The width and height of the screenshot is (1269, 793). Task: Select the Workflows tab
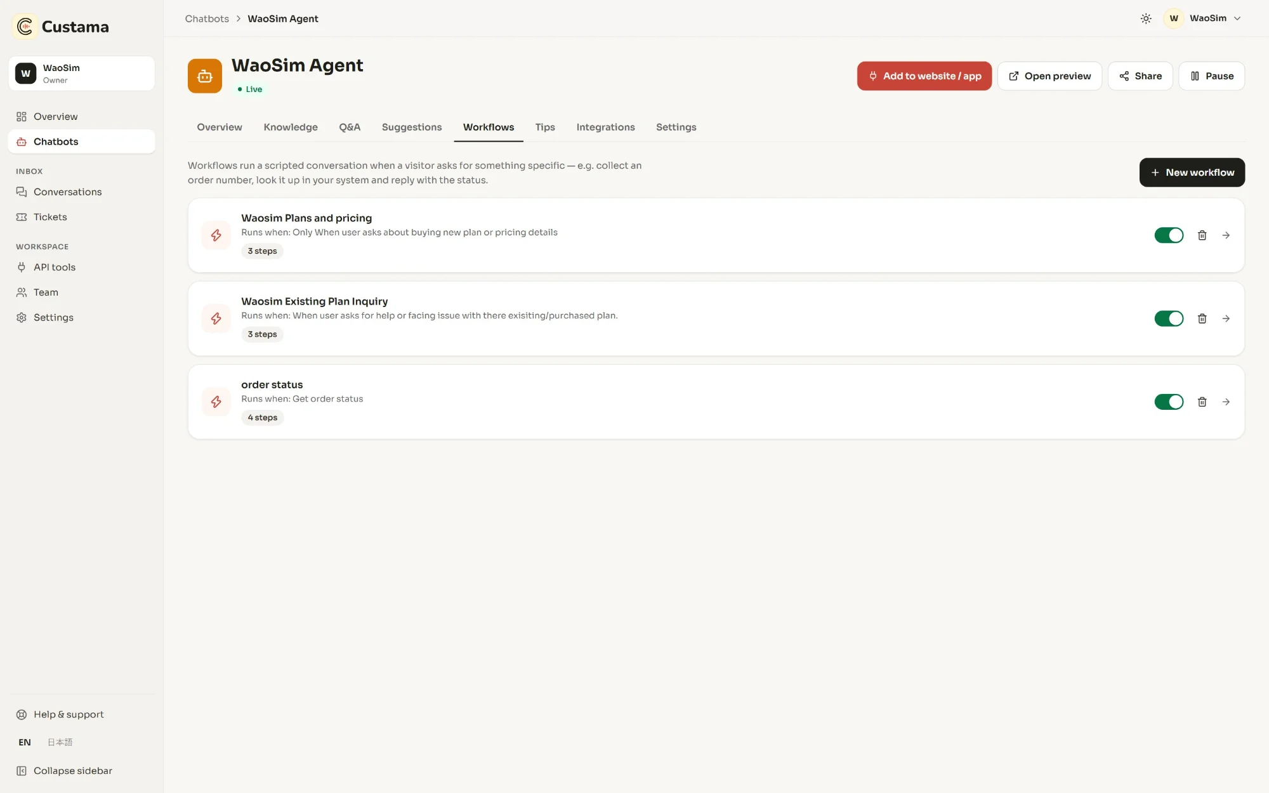[x=489, y=128]
